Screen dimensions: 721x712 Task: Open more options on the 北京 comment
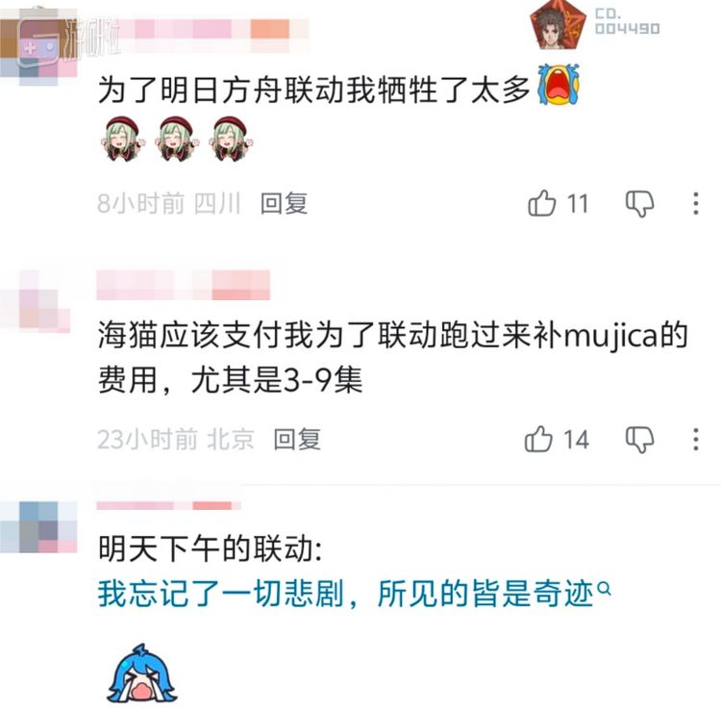click(696, 439)
